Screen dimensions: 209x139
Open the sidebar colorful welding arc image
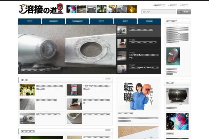177,121
